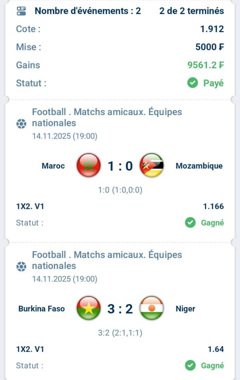Image resolution: width=240 pixels, height=380 pixels.
Task: Click the 5000 F stake amount
Action: (x=209, y=47)
